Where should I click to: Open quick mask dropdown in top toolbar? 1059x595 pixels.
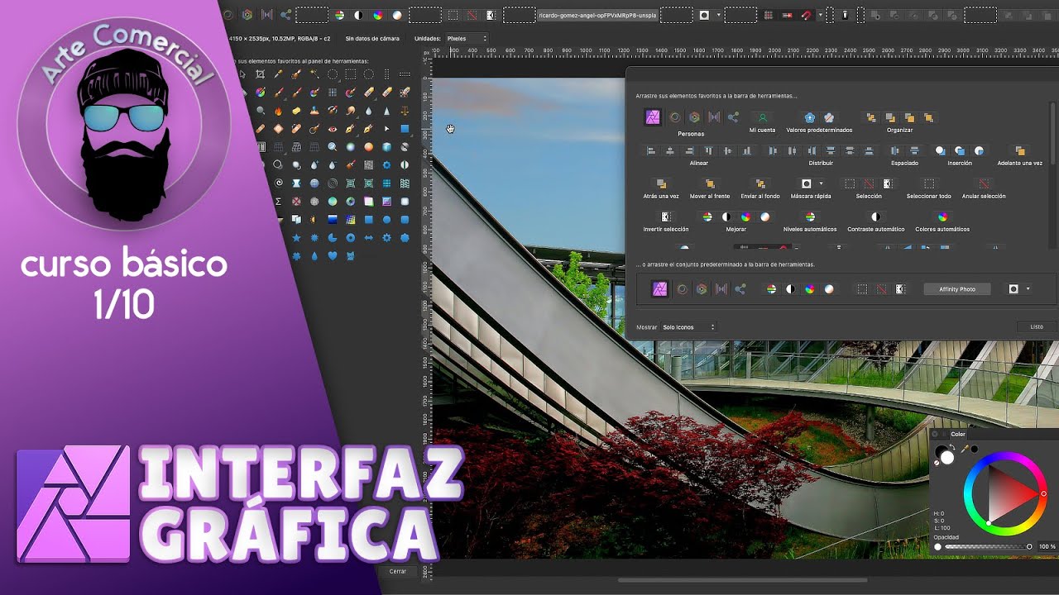click(718, 15)
